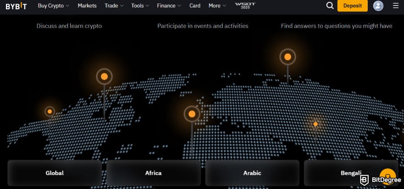Open the Card menu item
This screenshot has width=404, height=189.
click(x=195, y=6)
